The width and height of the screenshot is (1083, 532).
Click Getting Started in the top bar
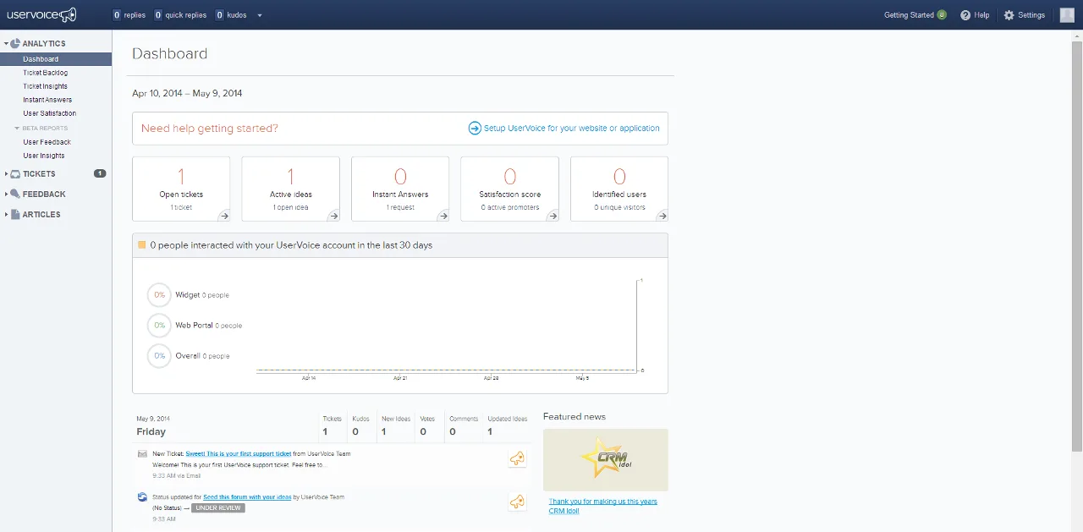coord(909,15)
